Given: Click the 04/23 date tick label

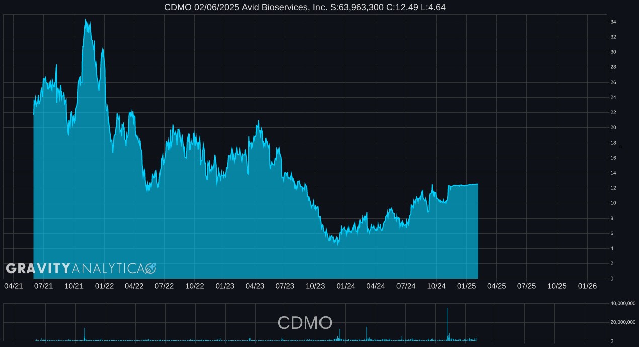Looking at the screenshot, I should coord(255,286).
